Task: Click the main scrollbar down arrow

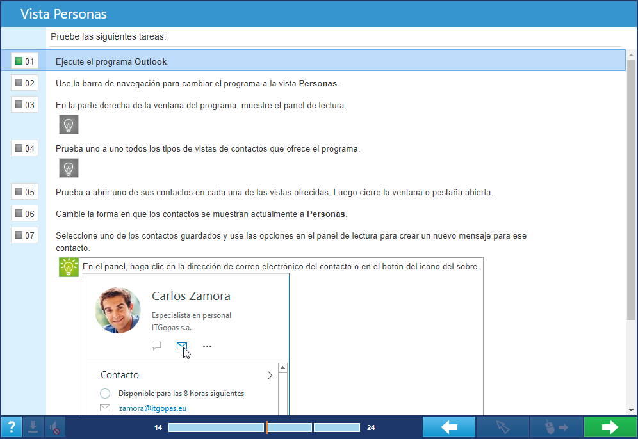Action: [631, 410]
